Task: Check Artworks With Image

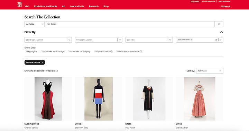Action: 42,51
